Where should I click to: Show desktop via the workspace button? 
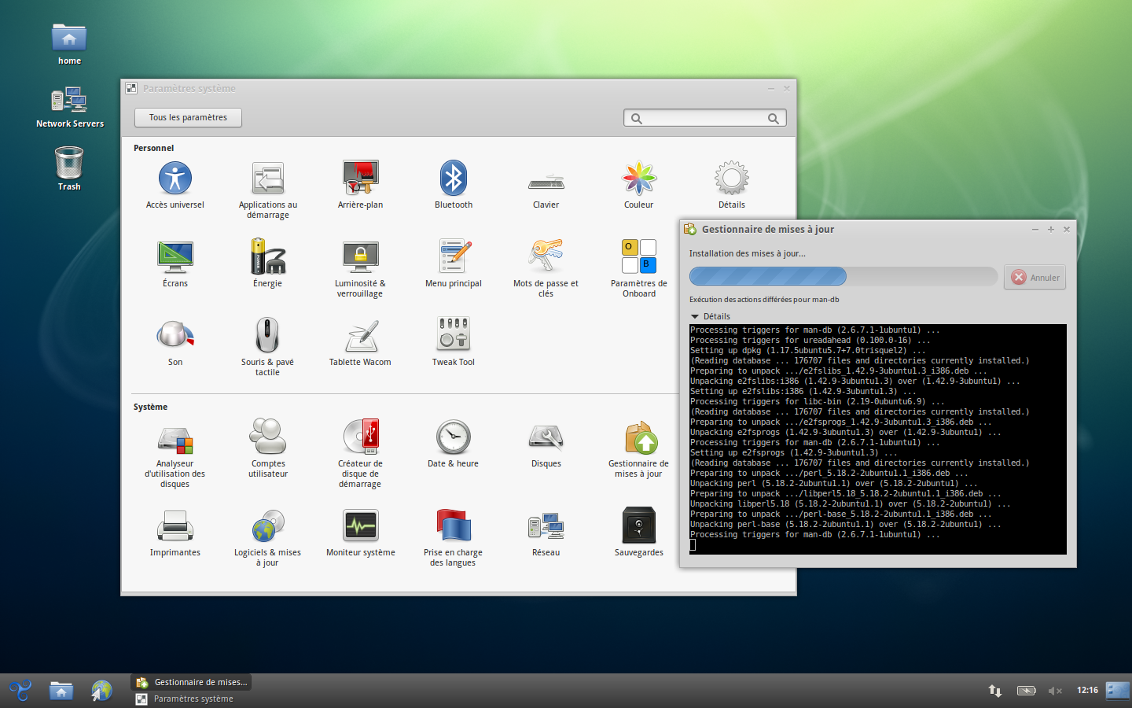coord(1117,691)
